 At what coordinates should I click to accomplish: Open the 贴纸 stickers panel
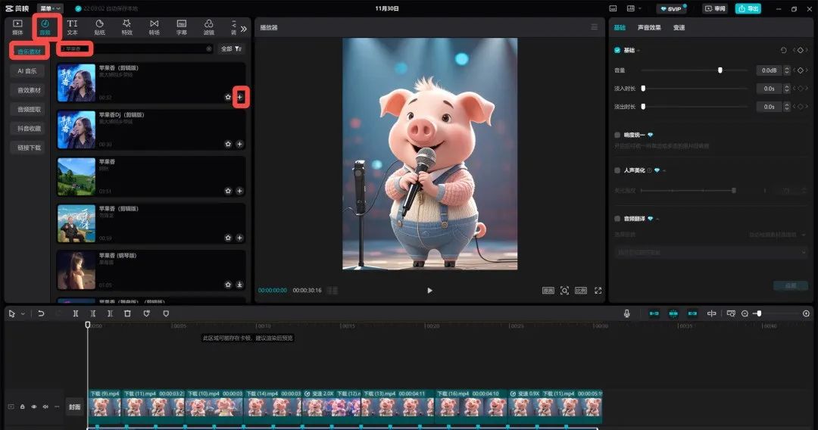coord(100,27)
